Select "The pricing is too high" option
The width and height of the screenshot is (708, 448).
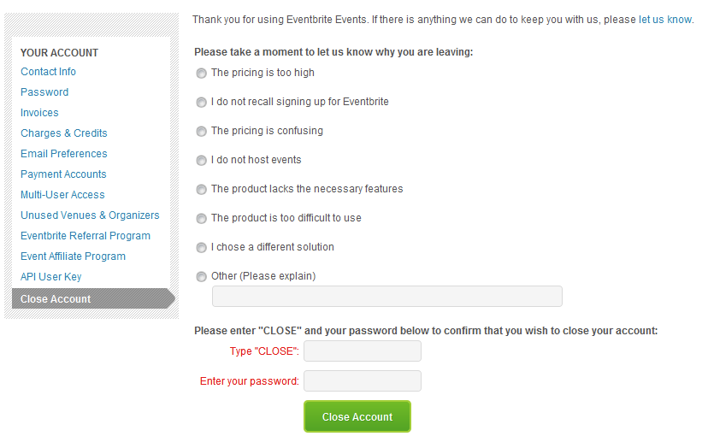tap(202, 74)
